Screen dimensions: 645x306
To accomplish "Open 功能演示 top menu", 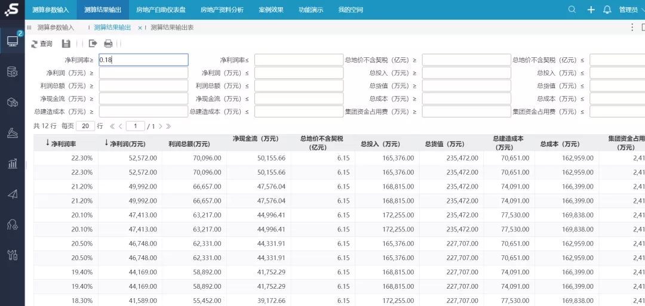I will [311, 10].
